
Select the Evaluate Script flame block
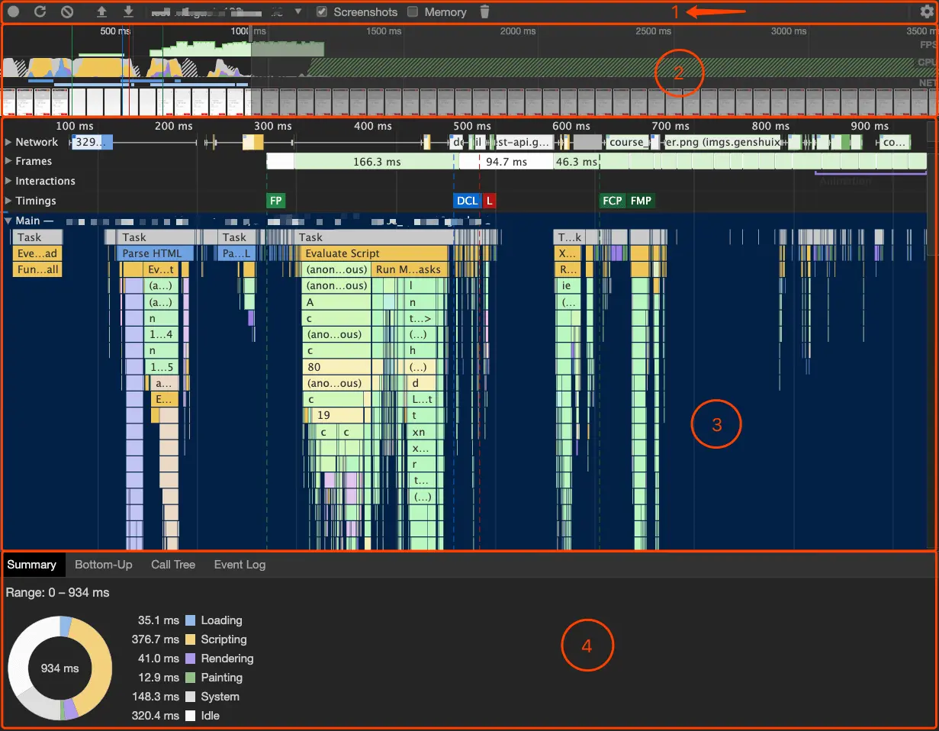(373, 253)
